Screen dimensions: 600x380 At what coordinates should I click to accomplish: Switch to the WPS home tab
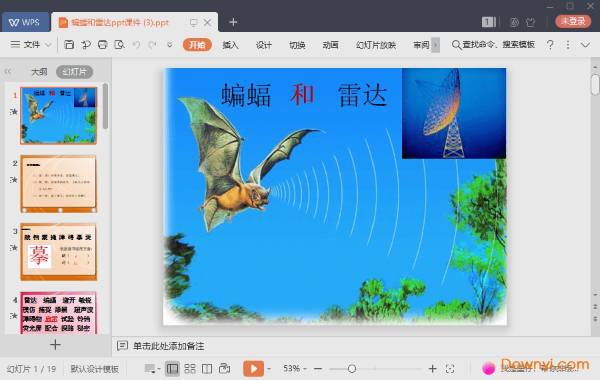click(25, 22)
